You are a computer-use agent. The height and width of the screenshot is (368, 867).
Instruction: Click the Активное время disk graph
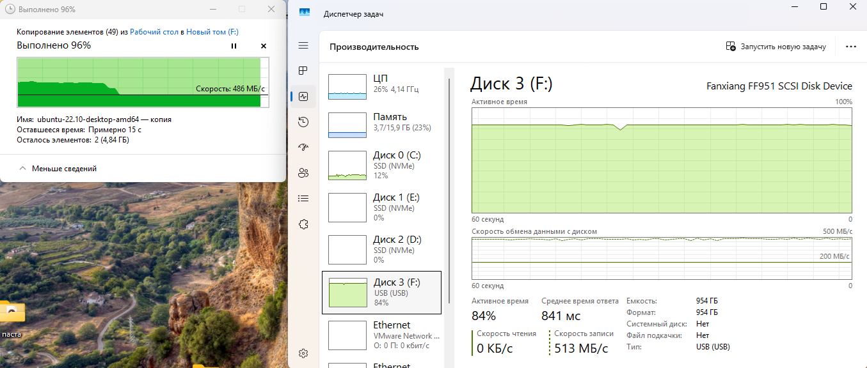tap(662, 160)
